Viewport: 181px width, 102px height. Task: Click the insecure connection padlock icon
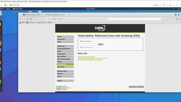49,19
